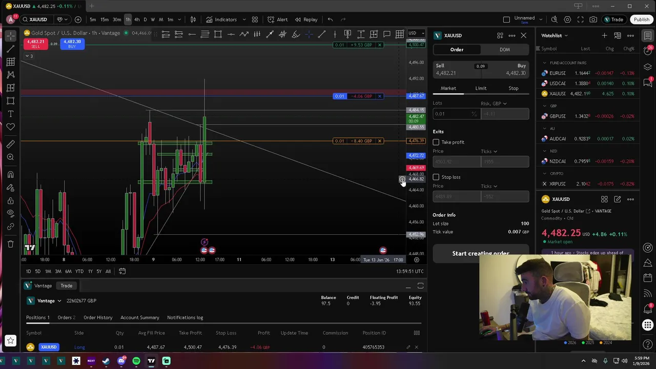Toggle the watchlist flag column header

point(539,49)
